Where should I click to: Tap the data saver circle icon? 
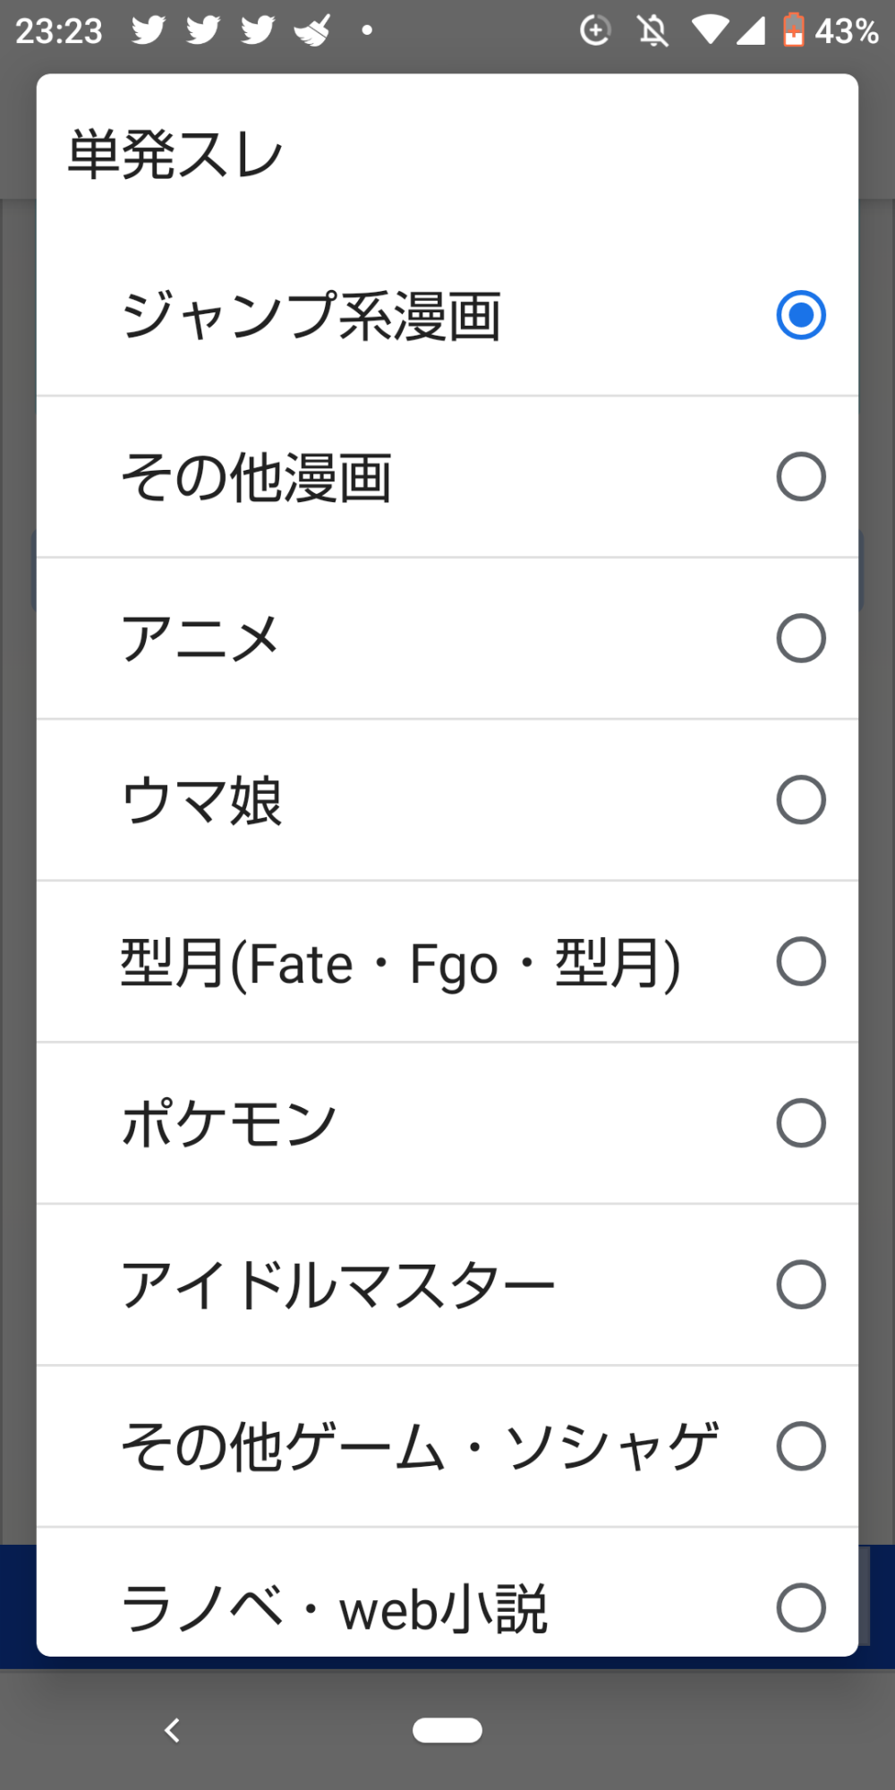(x=595, y=30)
